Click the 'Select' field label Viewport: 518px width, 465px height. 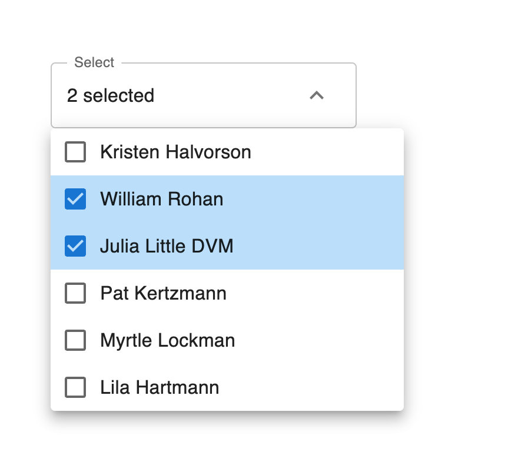[94, 62]
